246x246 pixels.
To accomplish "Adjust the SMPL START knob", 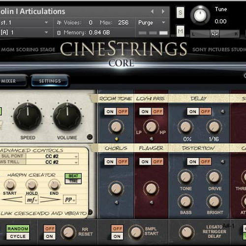I will [136, 232].
